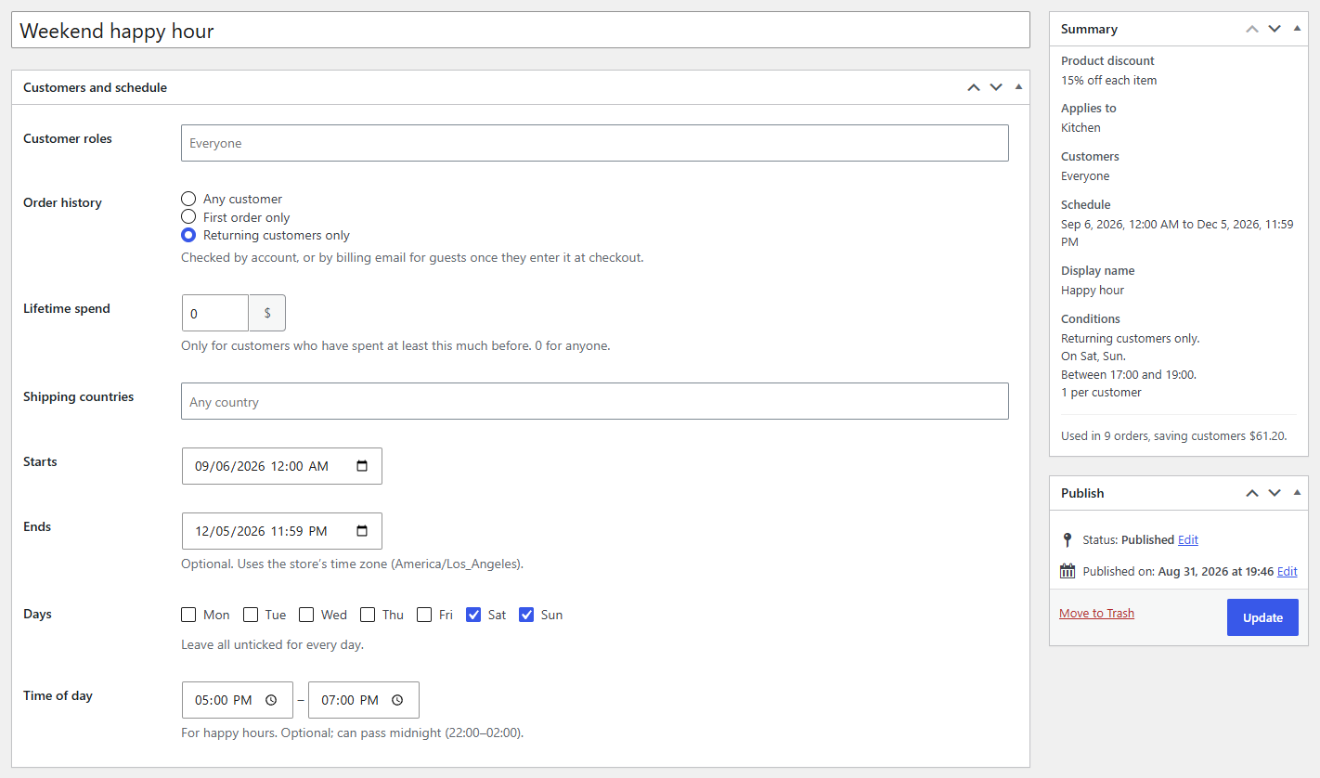The image size is (1320, 778).
Task: Move Customers and schedule panel up
Action: 974,87
